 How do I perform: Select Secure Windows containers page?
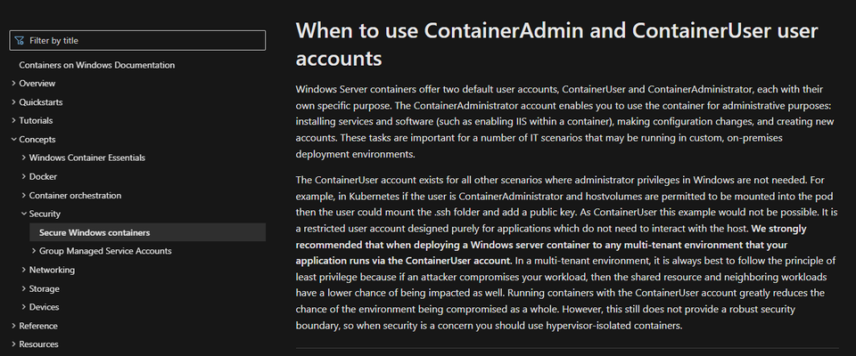coord(147,232)
